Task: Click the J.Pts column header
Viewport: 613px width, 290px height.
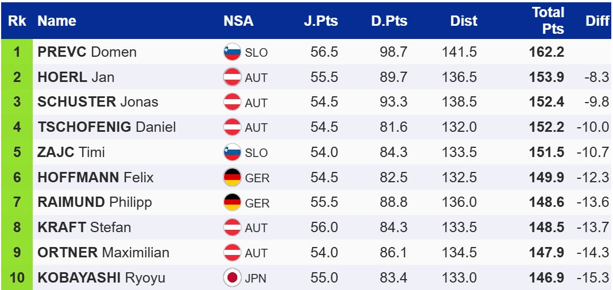Action: click(321, 21)
